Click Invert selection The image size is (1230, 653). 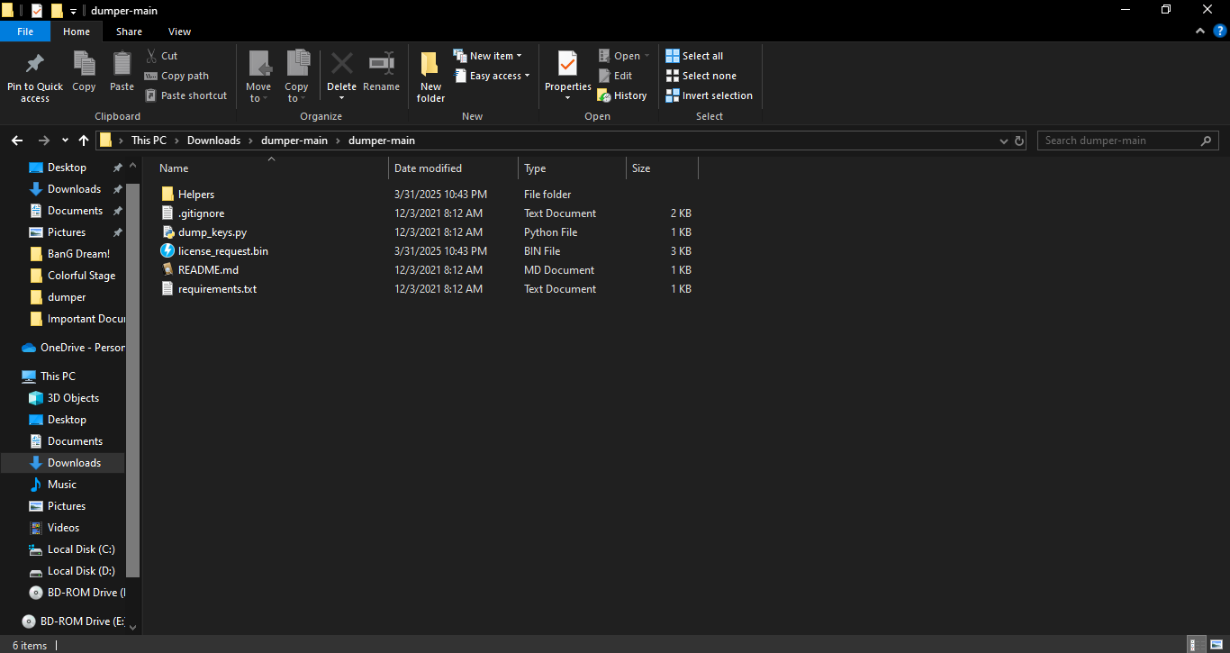pos(709,95)
